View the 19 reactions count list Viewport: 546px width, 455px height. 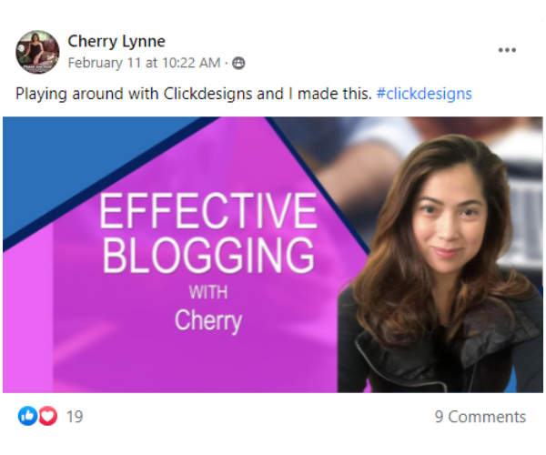(75, 417)
